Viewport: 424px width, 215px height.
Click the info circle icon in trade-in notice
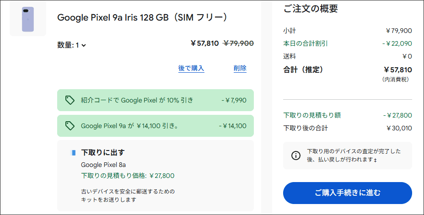(296, 156)
